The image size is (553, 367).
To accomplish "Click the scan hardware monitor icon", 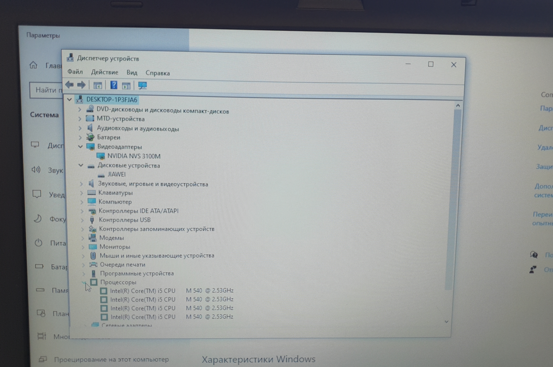I will click(x=142, y=85).
